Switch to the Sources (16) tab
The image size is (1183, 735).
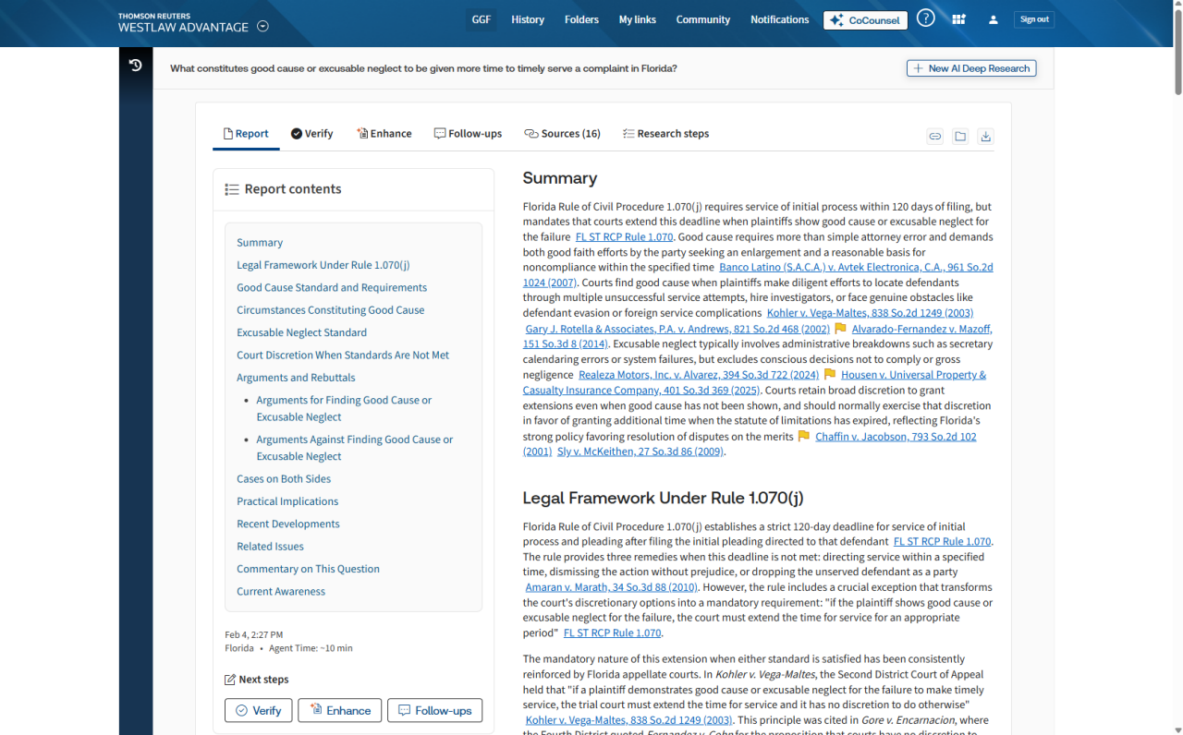coord(562,134)
